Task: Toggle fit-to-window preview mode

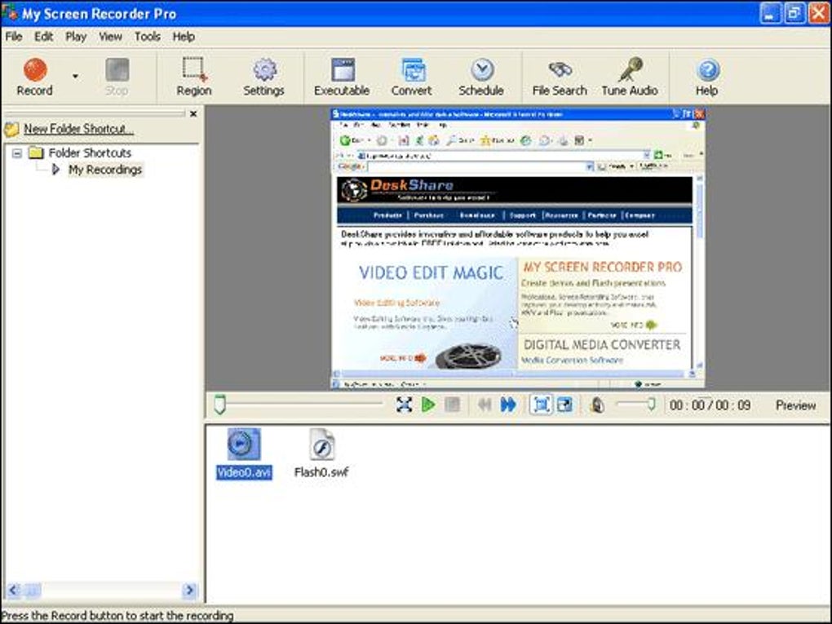Action: click(542, 405)
